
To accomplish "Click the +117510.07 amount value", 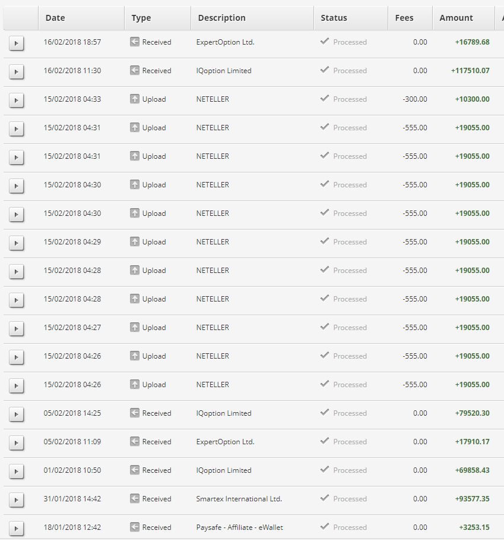I will [470, 71].
